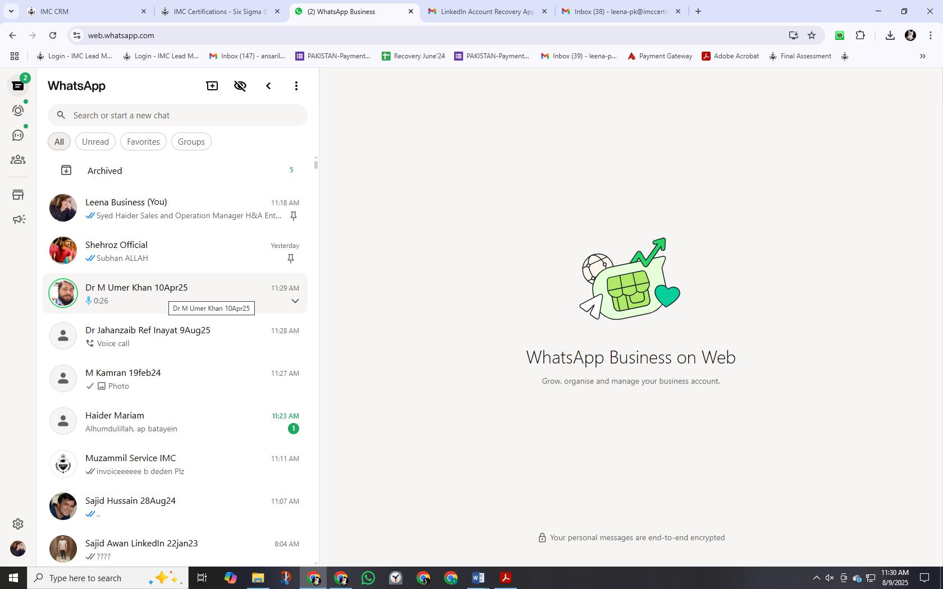Select the Groups chat filter
The width and height of the screenshot is (943, 589).
(191, 141)
